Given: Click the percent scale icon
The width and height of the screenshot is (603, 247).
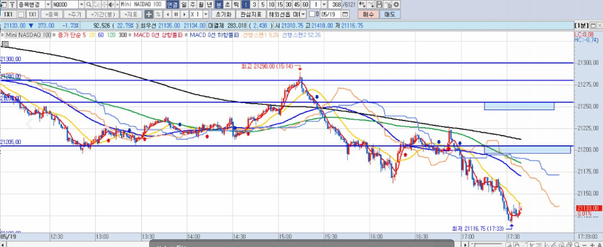Looking at the screenshot, I should [158, 14].
